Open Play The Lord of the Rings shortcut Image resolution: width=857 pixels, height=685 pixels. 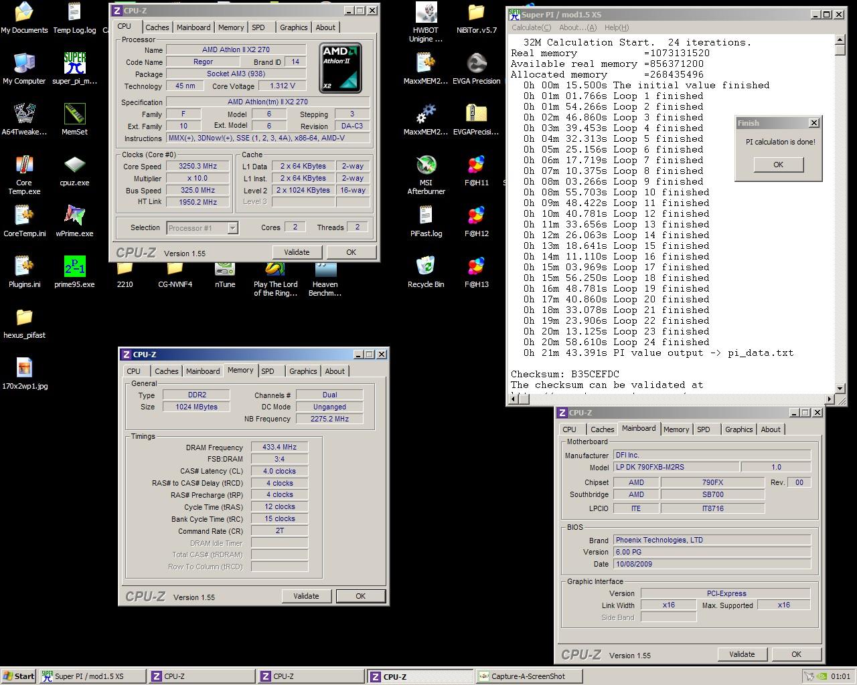[275, 280]
